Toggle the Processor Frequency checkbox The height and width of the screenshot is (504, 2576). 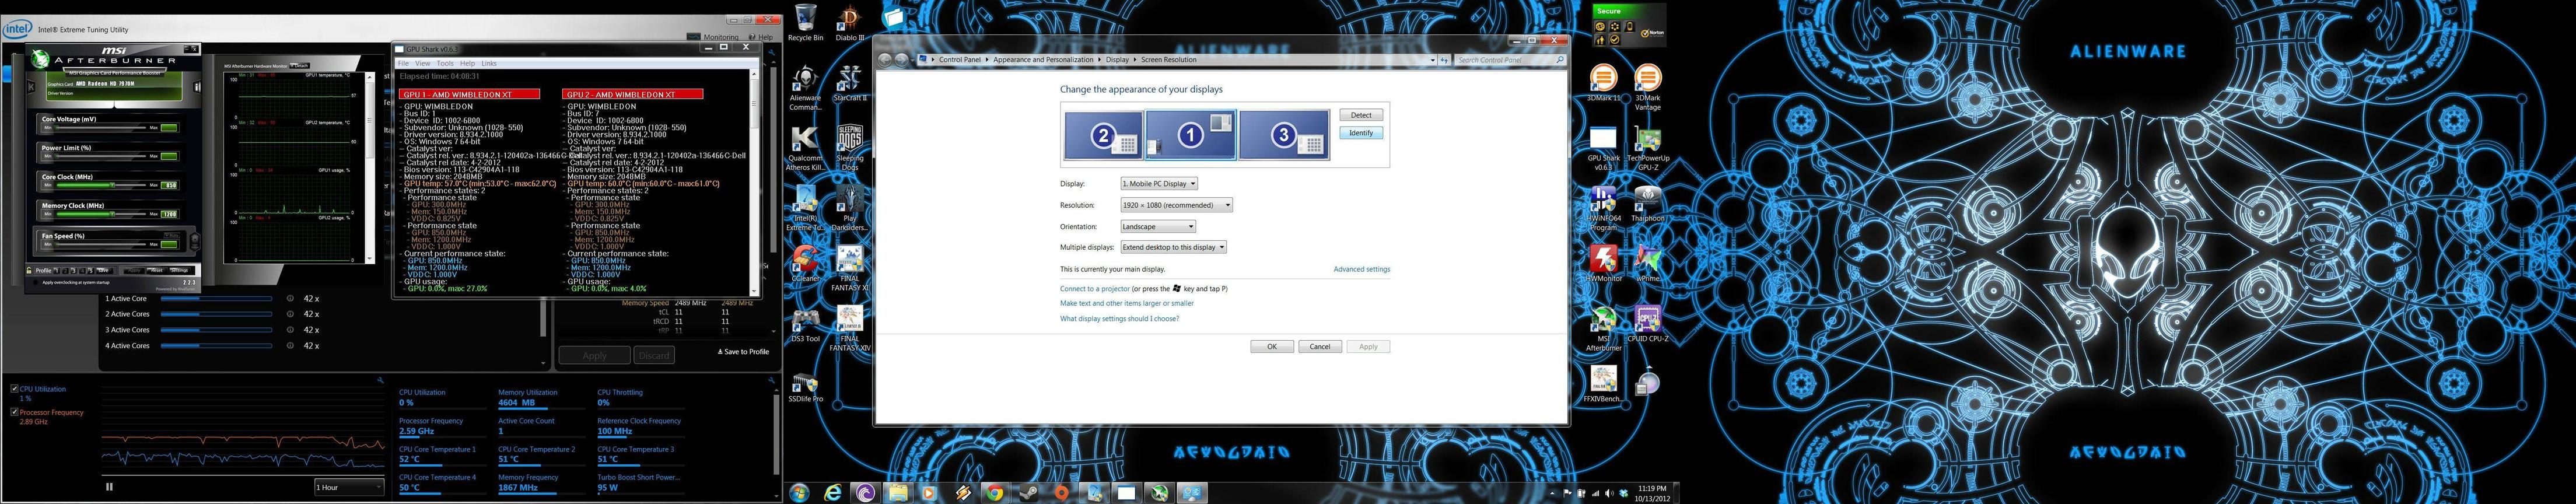pyautogui.click(x=14, y=411)
